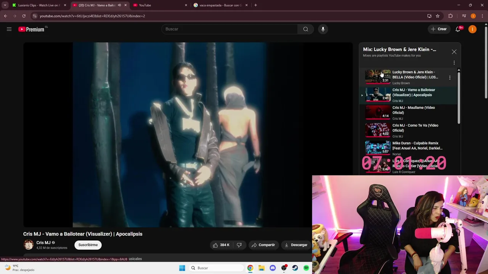Like the video showing 384 K

tap(221, 245)
